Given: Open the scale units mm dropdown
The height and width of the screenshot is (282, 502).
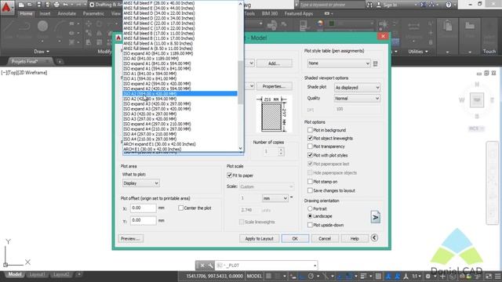Looking at the screenshot, I should point(275,198).
